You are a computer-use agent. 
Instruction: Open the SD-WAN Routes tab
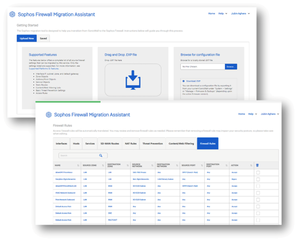pyautogui.click(x=110, y=144)
